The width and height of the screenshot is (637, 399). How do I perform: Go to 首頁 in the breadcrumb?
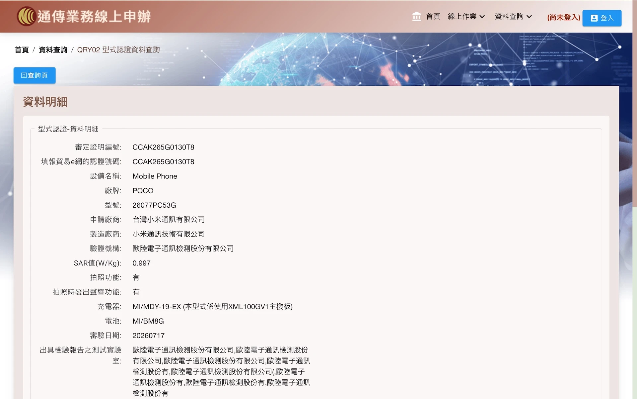pyautogui.click(x=22, y=50)
